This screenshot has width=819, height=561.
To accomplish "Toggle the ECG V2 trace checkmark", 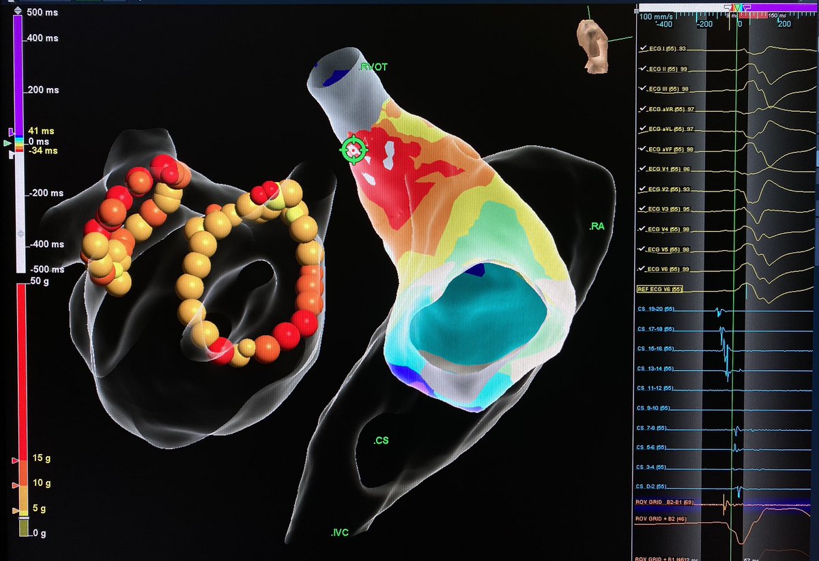I will [x=642, y=189].
